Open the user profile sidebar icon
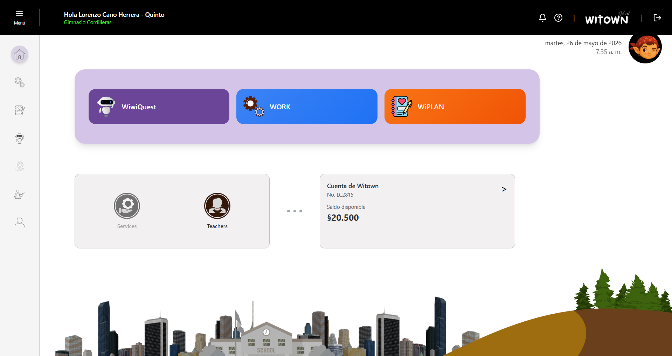 click(20, 222)
